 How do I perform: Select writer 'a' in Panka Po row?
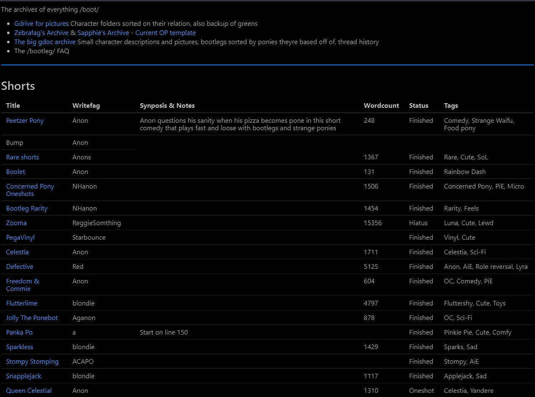pyautogui.click(x=74, y=332)
